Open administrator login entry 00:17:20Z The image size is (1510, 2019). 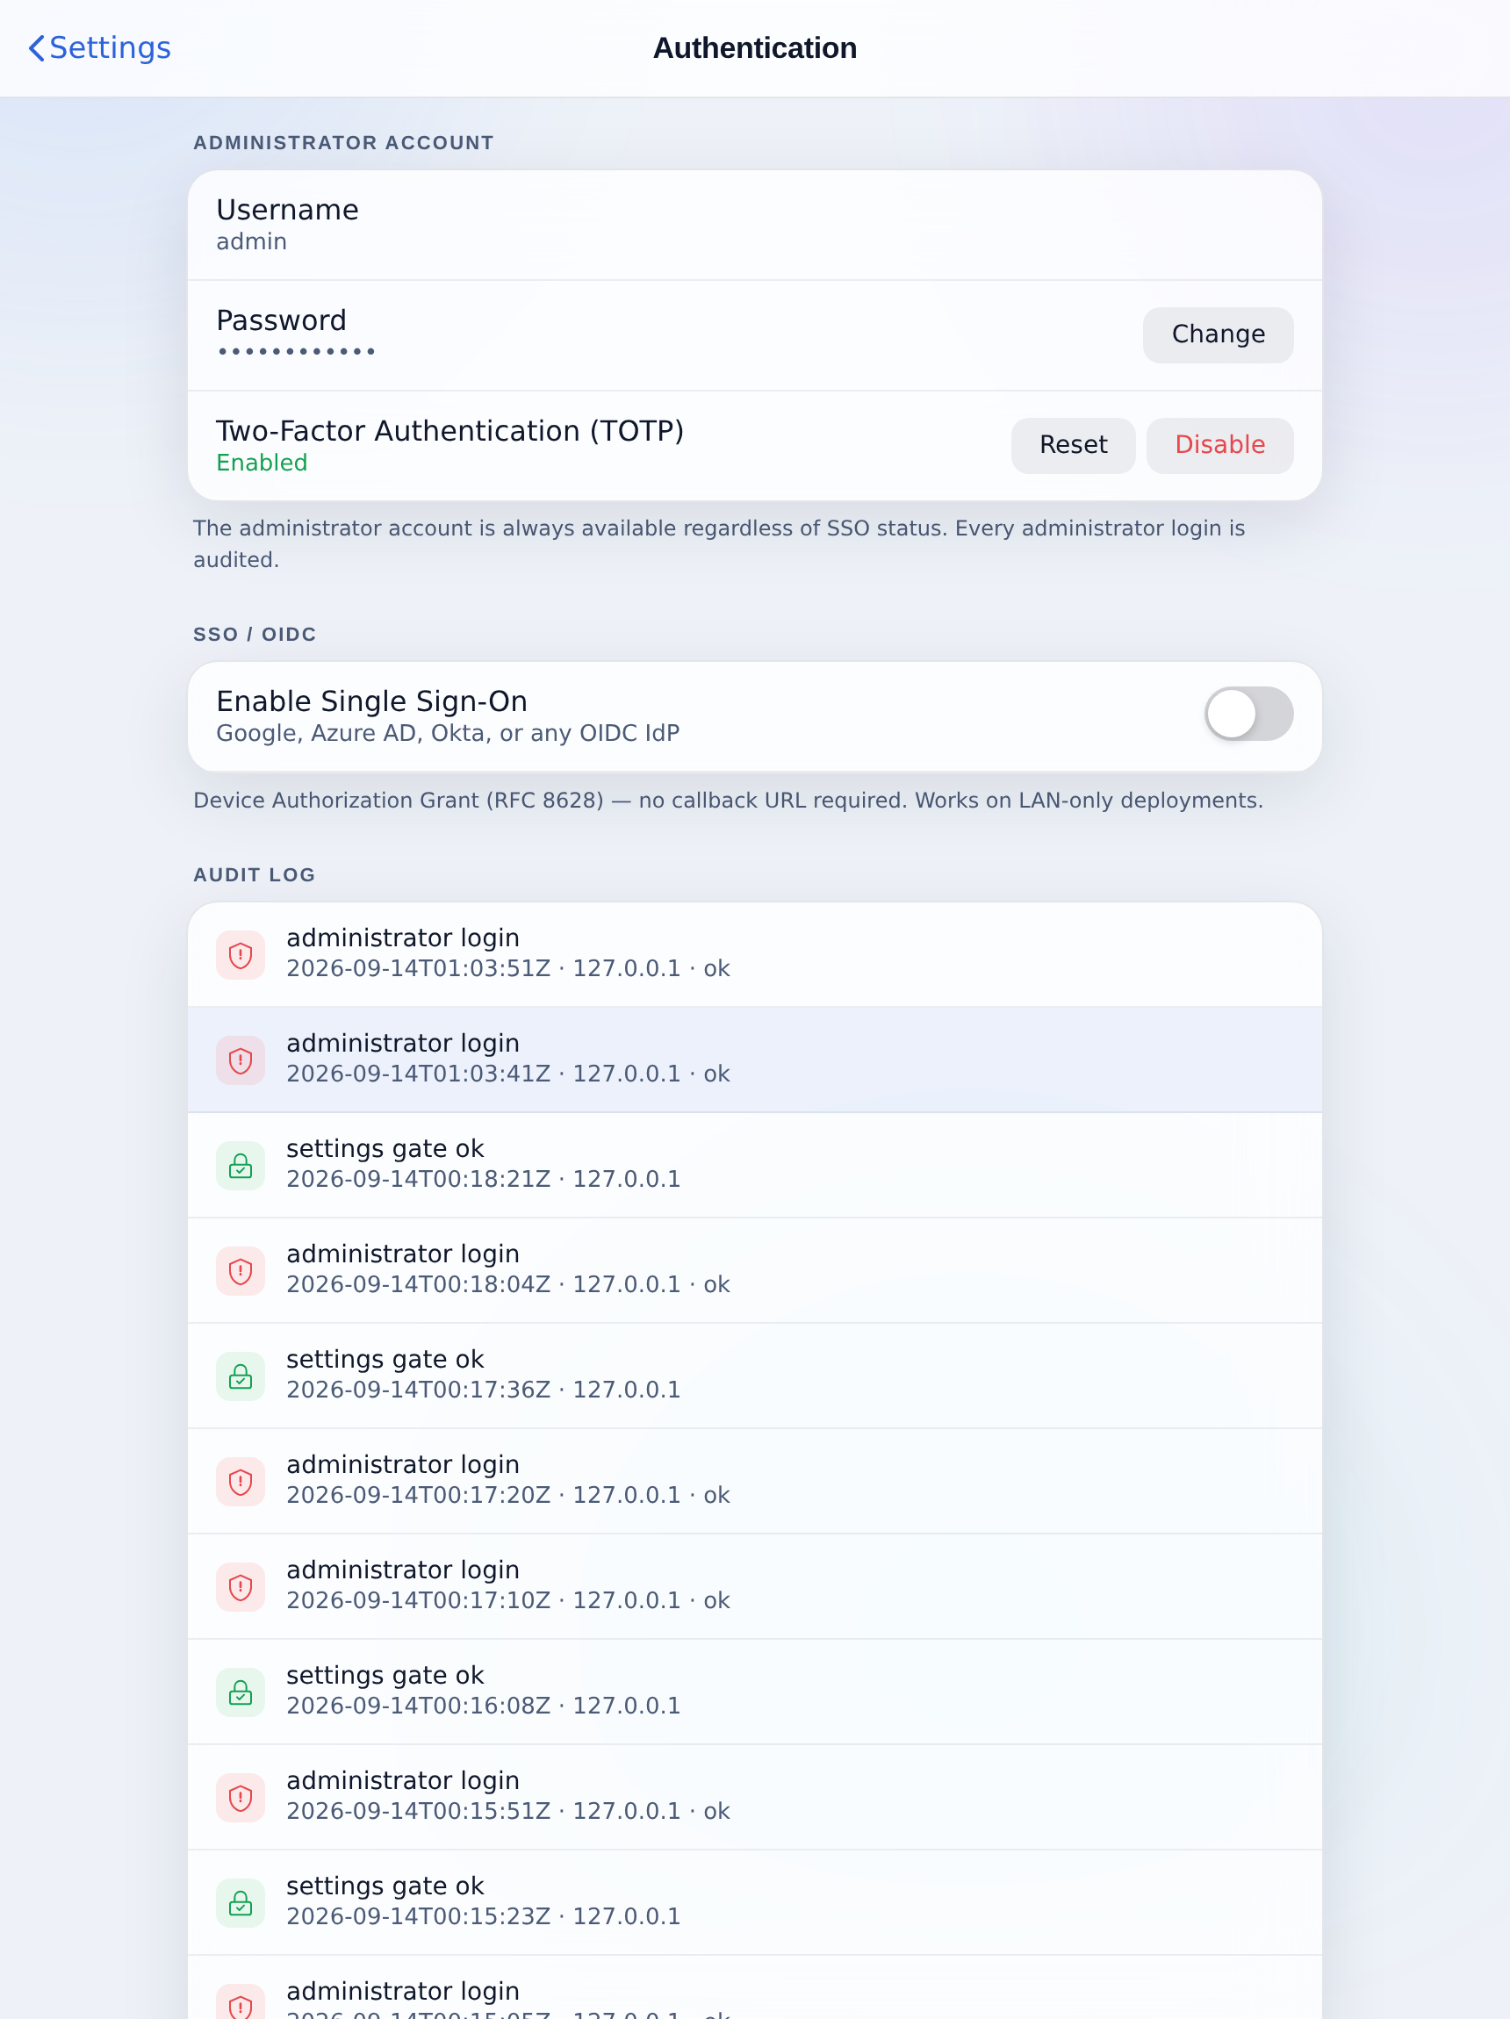point(754,1482)
